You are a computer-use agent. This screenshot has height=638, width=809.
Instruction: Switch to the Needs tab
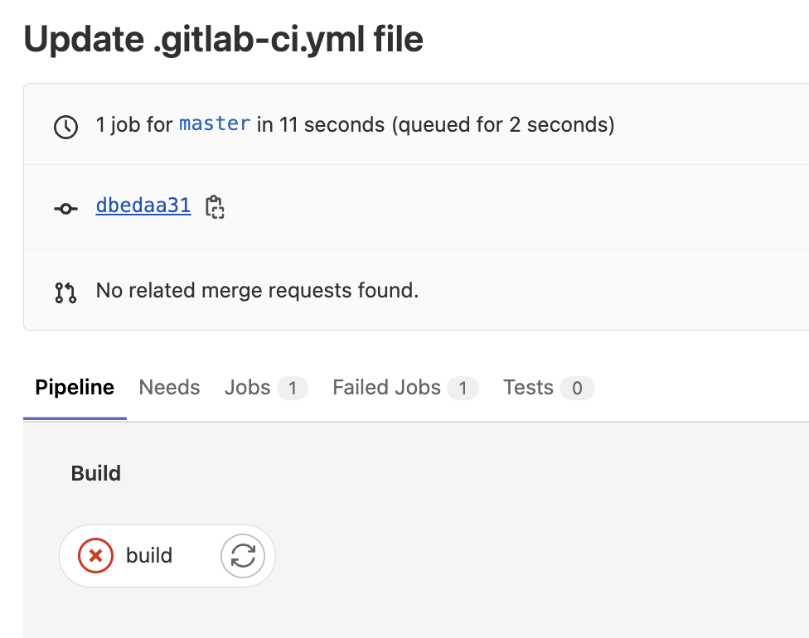[x=169, y=387]
